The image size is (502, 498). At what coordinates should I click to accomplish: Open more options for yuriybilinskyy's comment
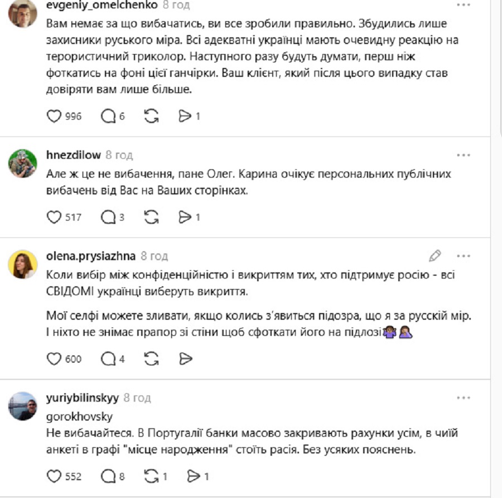(x=464, y=398)
